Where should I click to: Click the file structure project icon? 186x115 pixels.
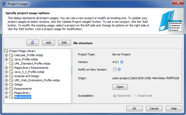[11, 97]
